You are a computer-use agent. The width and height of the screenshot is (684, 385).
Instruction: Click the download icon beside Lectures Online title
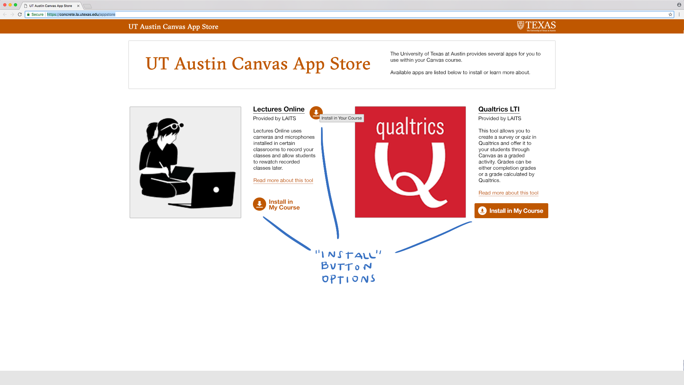316,112
